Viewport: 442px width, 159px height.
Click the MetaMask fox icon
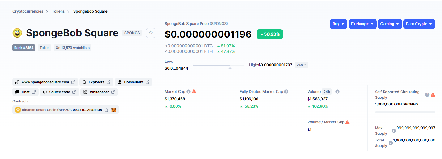114,110
